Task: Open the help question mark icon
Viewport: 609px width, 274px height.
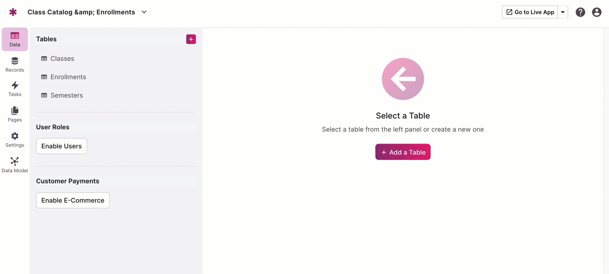Action: coord(580,12)
